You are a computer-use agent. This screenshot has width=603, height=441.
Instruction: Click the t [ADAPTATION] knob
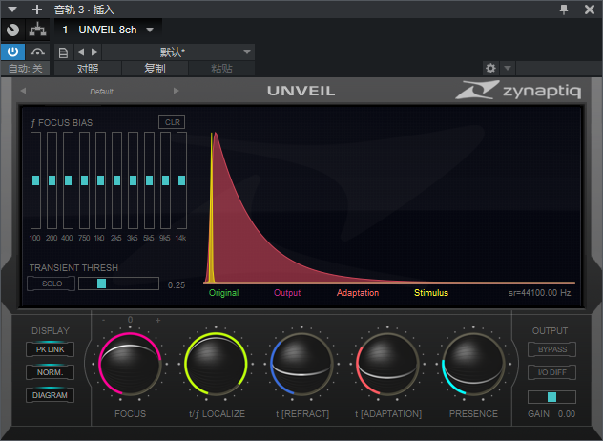[387, 364]
